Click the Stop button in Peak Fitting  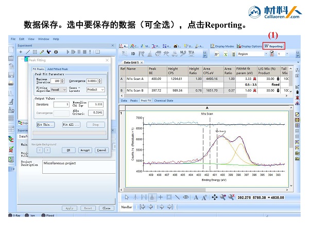coord(96,125)
